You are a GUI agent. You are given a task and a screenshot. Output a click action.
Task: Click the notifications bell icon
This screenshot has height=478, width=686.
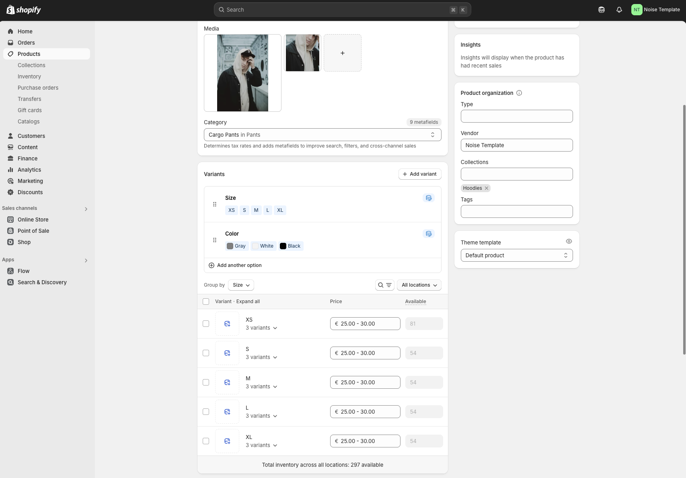tap(619, 9)
